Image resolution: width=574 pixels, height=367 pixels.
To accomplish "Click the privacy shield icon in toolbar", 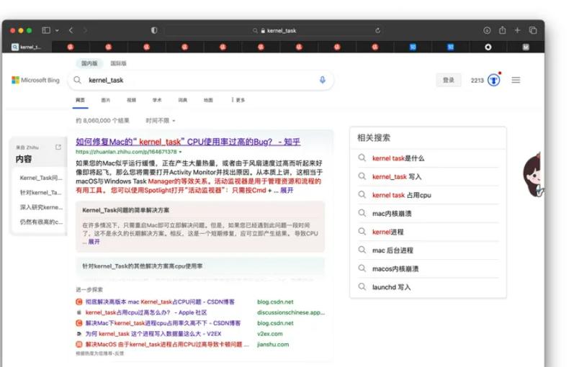I will tap(154, 30).
